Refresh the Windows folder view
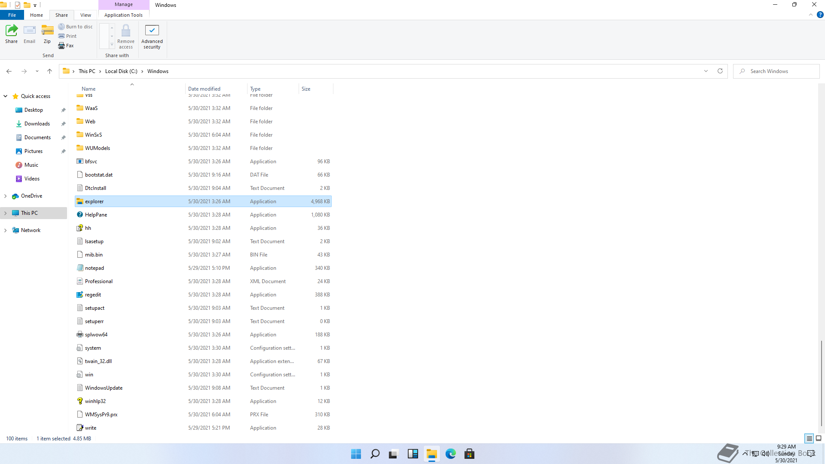The width and height of the screenshot is (825, 464). tap(720, 71)
